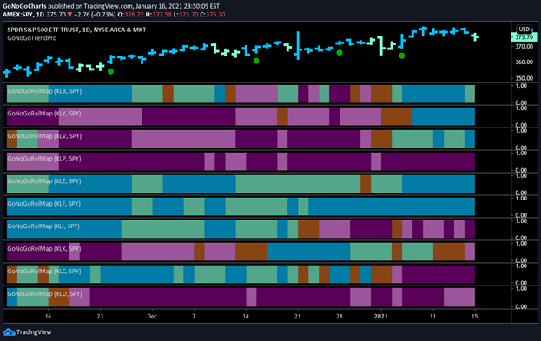Click the 7 date label on time axis
Viewport: 541px width, 341px height.
pos(194,316)
